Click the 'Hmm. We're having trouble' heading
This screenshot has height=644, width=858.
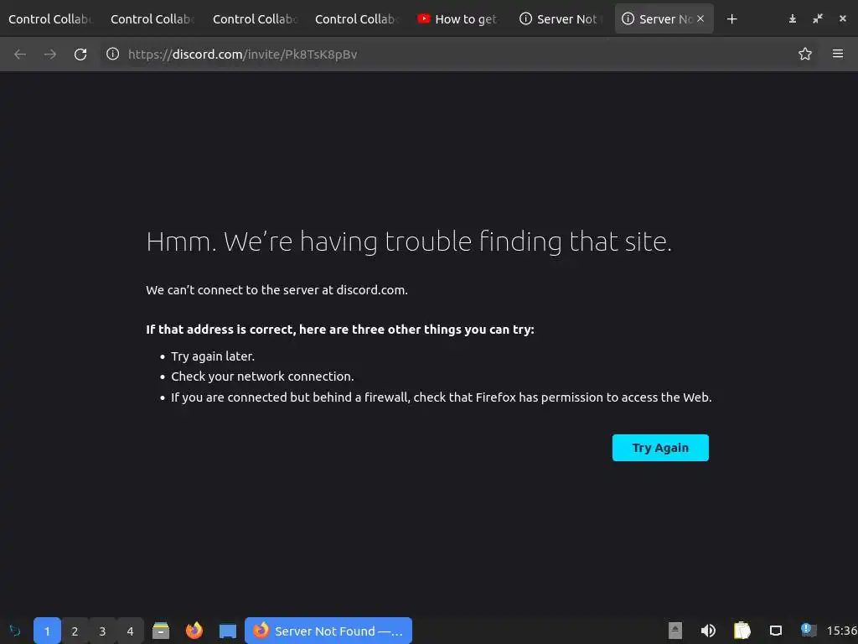[409, 241]
